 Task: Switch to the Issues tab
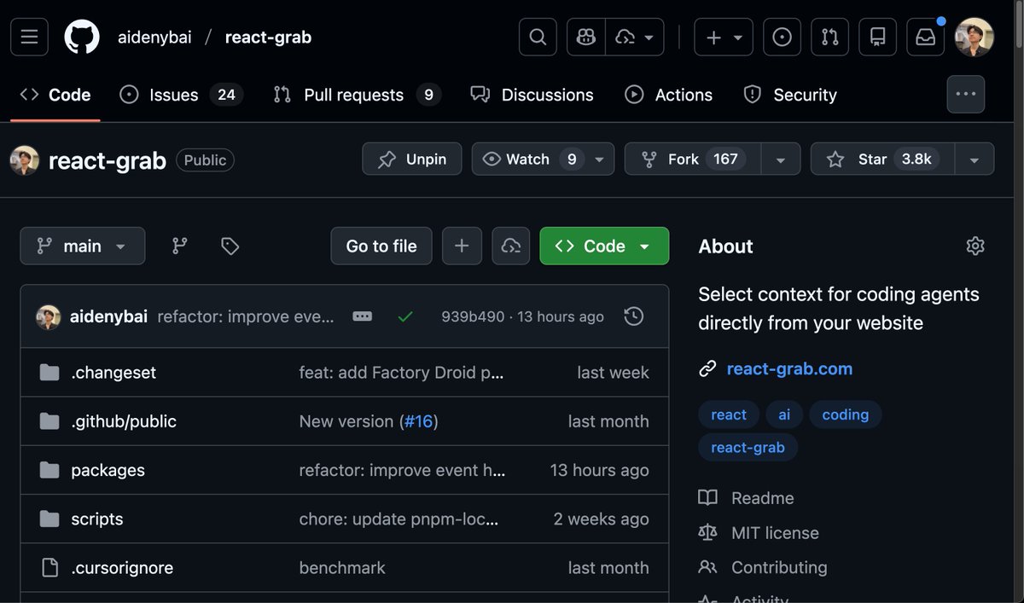(x=173, y=95)
